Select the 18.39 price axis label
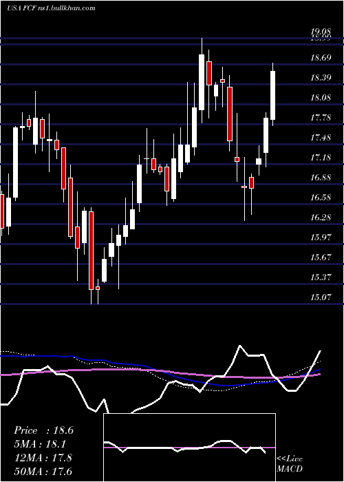 pos(321,78)
